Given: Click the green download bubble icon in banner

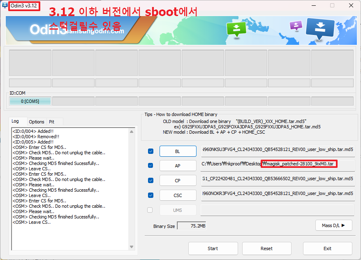Looking at the screenshot, I should (x=236, y=30).
